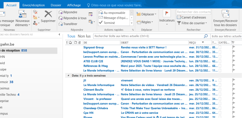Screen dimensions: 242x118
Task: Sort by the CATÉG... column header
Action: click(224, 43)
